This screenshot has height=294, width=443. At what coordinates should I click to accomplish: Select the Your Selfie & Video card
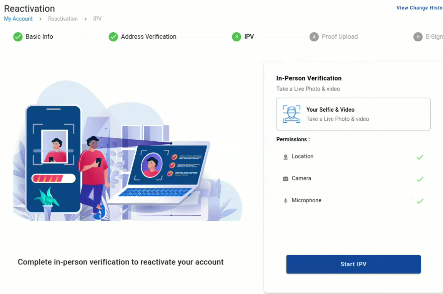(353, 114)
